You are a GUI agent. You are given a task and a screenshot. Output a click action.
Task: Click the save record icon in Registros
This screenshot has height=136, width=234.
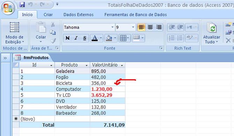[228, 32]
